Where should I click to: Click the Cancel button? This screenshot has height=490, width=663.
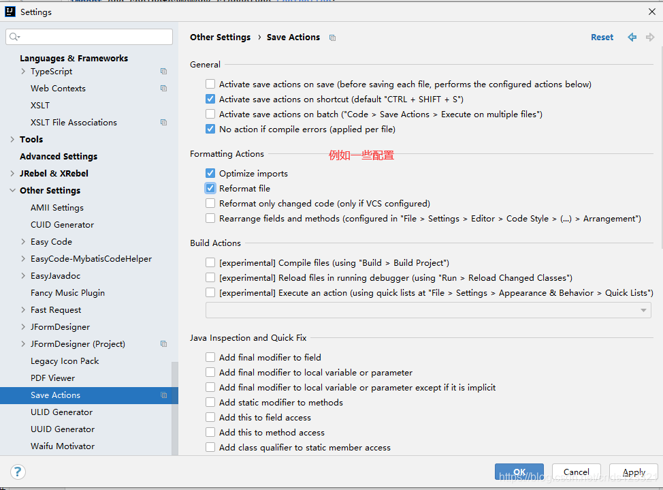tap(577, 472)
